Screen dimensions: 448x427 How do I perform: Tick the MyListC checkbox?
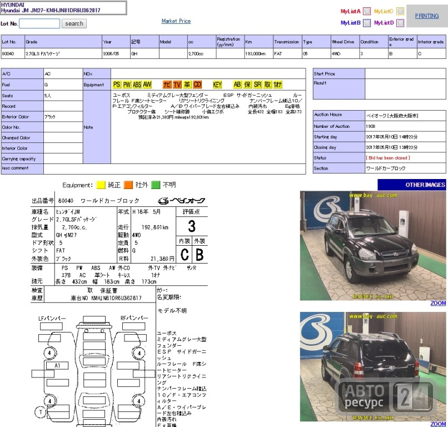pyautogui.click(x=401, y=11)
